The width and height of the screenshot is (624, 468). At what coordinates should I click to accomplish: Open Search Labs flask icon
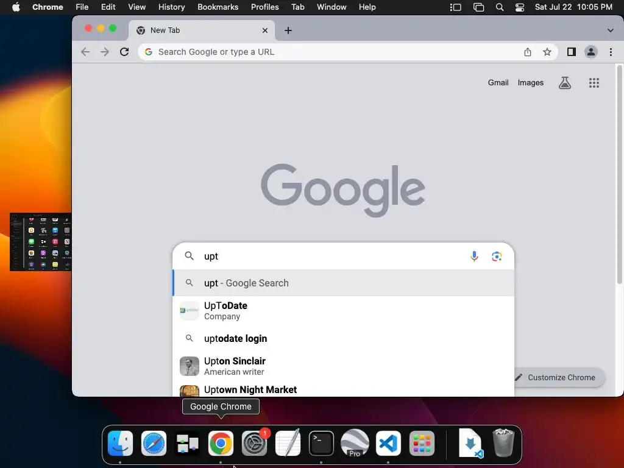[x=565, y=83]
